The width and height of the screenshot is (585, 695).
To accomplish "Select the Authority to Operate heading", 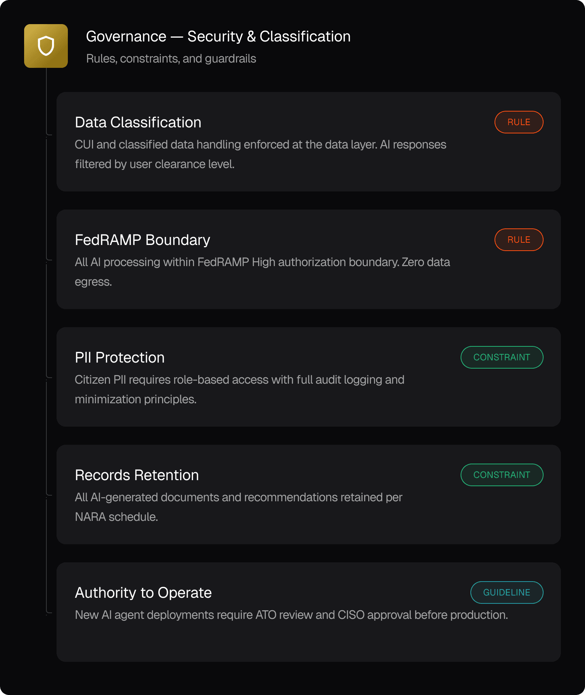I will tap(143, 593).
